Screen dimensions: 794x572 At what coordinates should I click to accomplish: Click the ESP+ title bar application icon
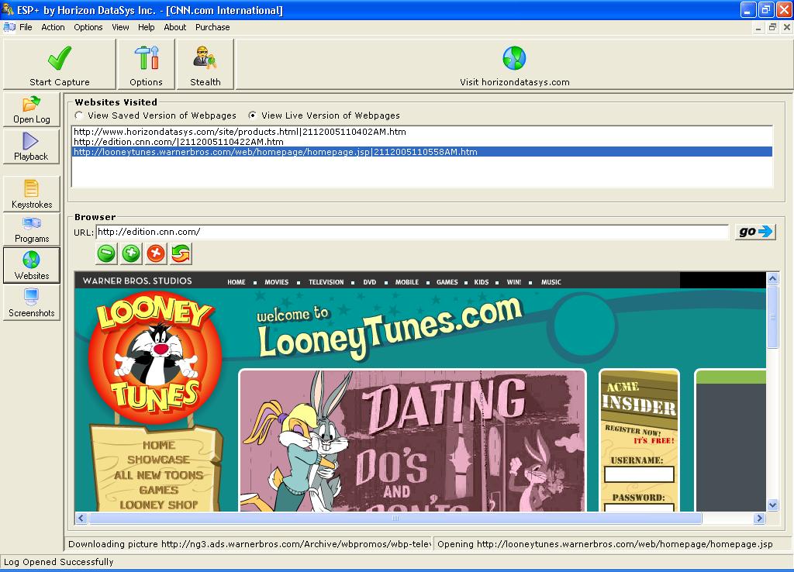point(8,9)
